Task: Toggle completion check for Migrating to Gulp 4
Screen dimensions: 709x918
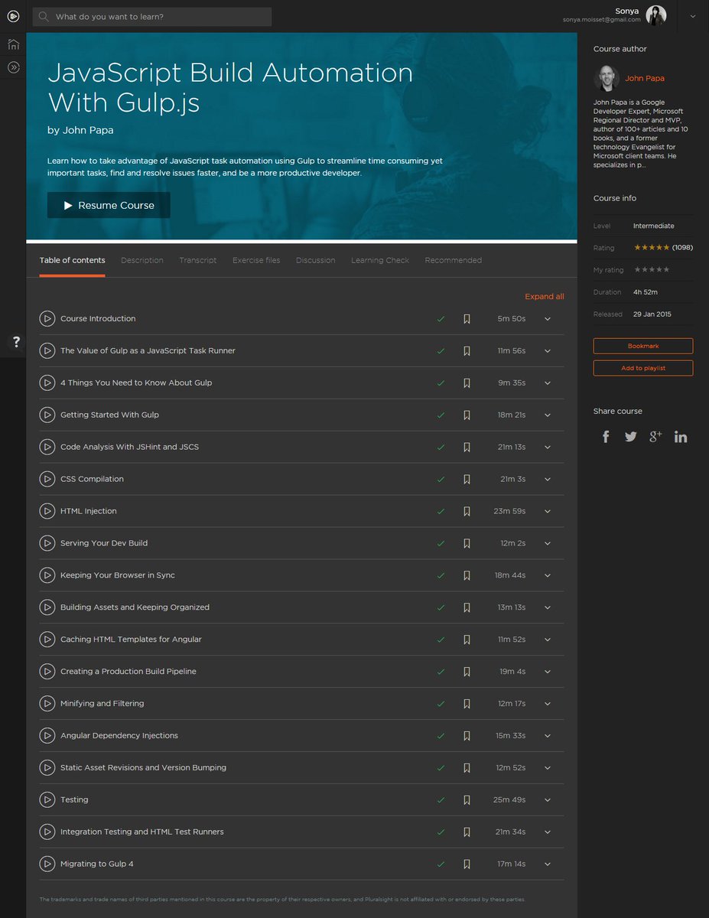Action: 441,864
